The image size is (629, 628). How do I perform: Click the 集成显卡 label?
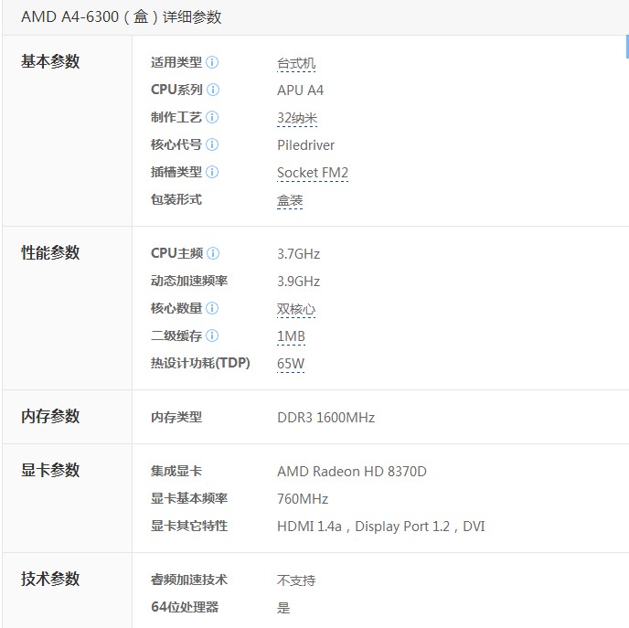176,471
